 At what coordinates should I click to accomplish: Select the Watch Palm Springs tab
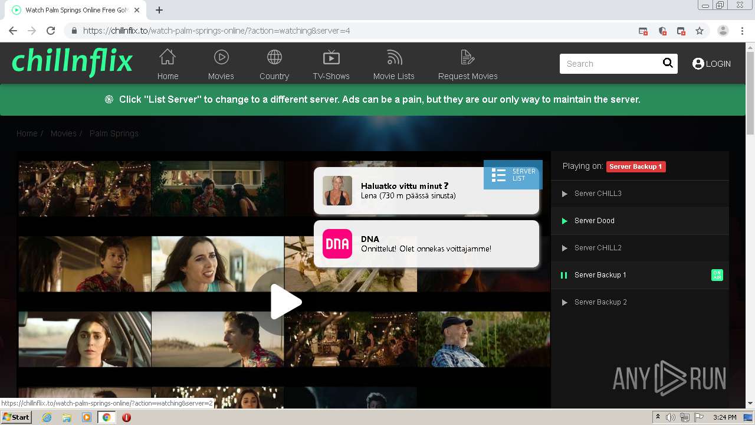75,10
